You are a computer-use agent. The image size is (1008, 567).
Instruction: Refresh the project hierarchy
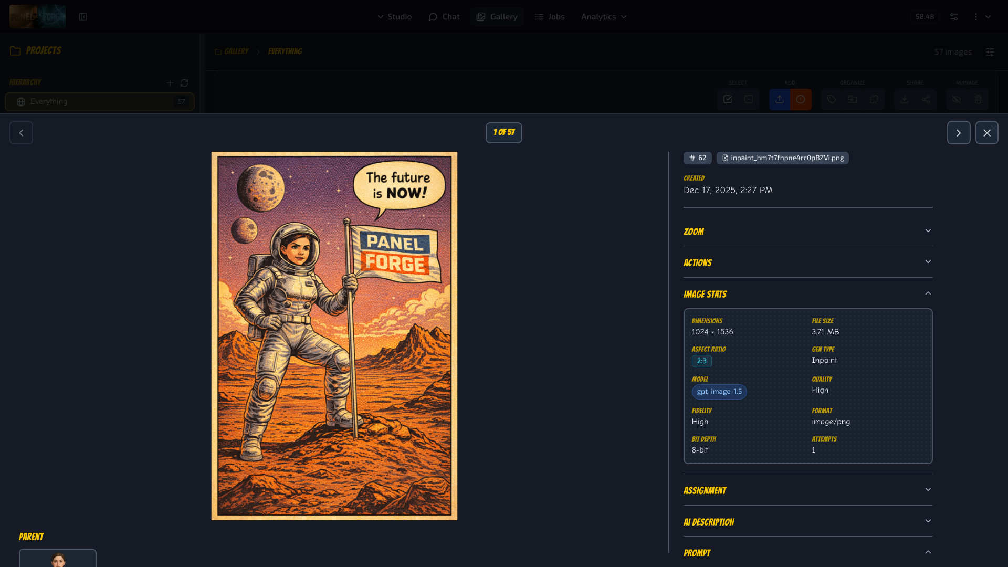[184, 83]
